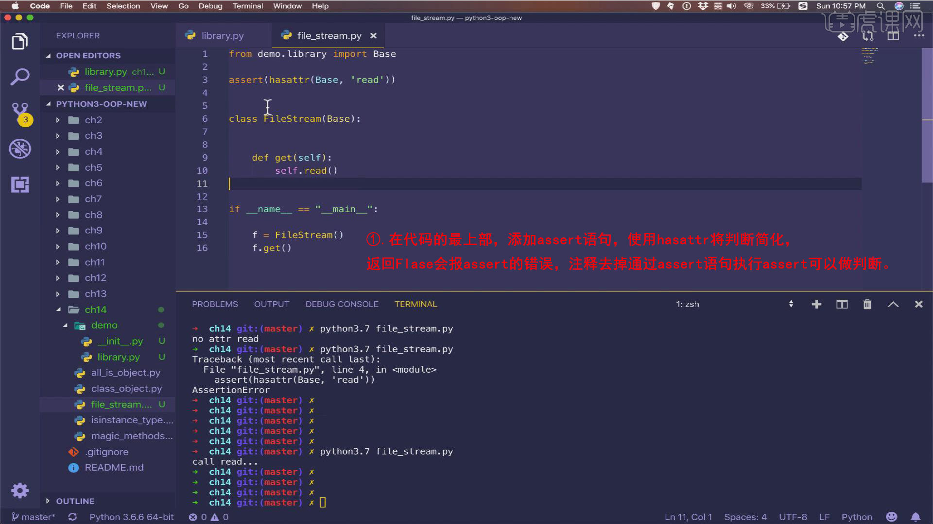The image size is (933, 524).
Task: Switch to the library.py editor tab
Action: click(x=223, y=35)
